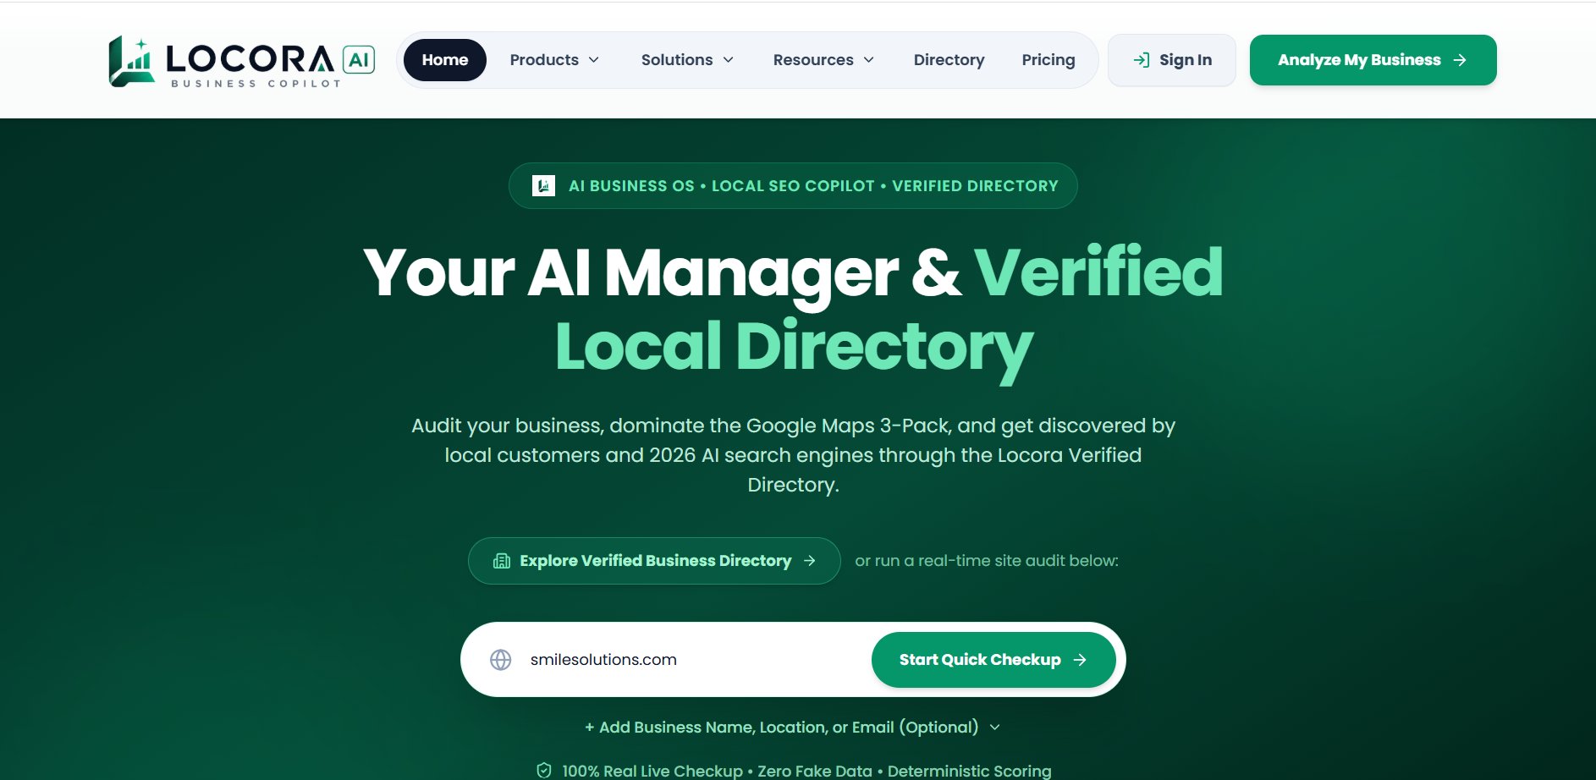
Task: Open the Solutions dropdown menu
Action: pyautogui.click(x=687, y=60)
